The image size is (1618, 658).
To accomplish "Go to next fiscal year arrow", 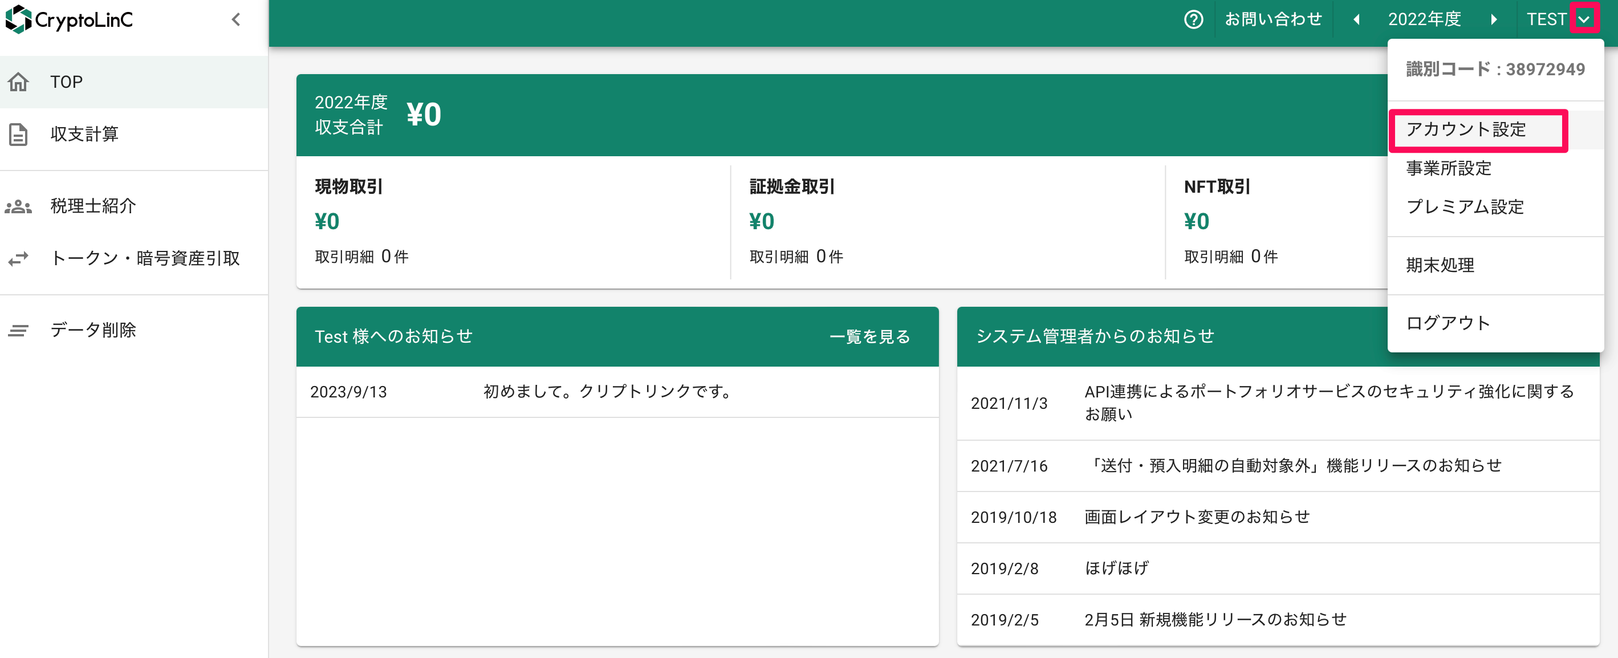I will pyautogui.click(x=1494, y=19).
